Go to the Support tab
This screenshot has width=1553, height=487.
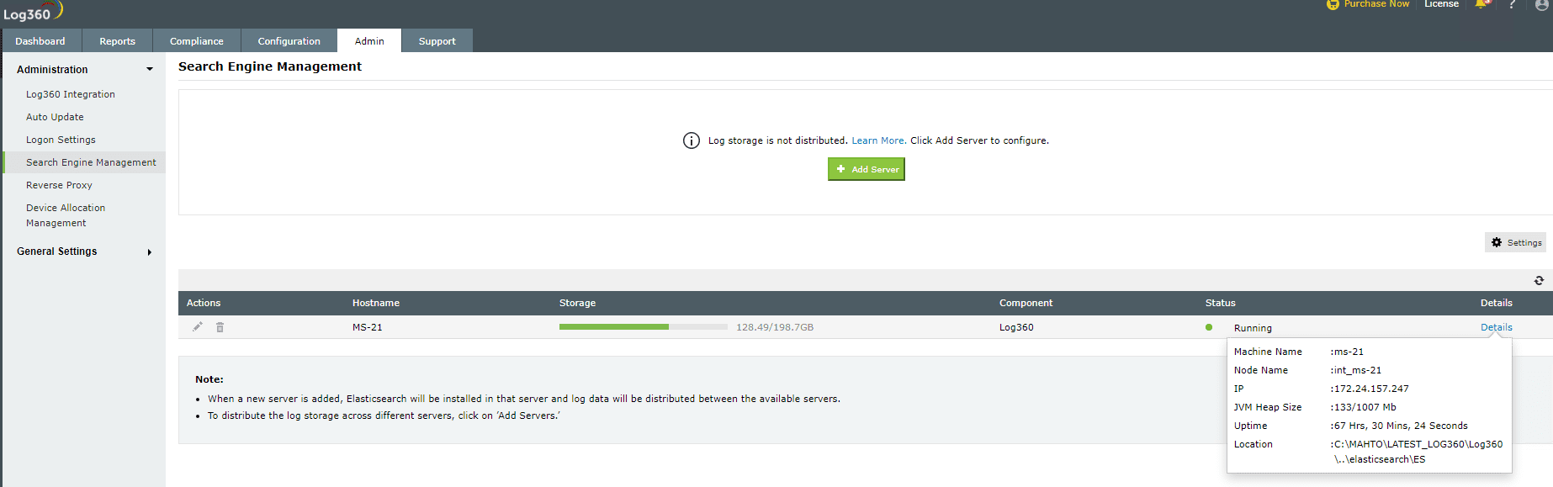[x=437, y=40]
